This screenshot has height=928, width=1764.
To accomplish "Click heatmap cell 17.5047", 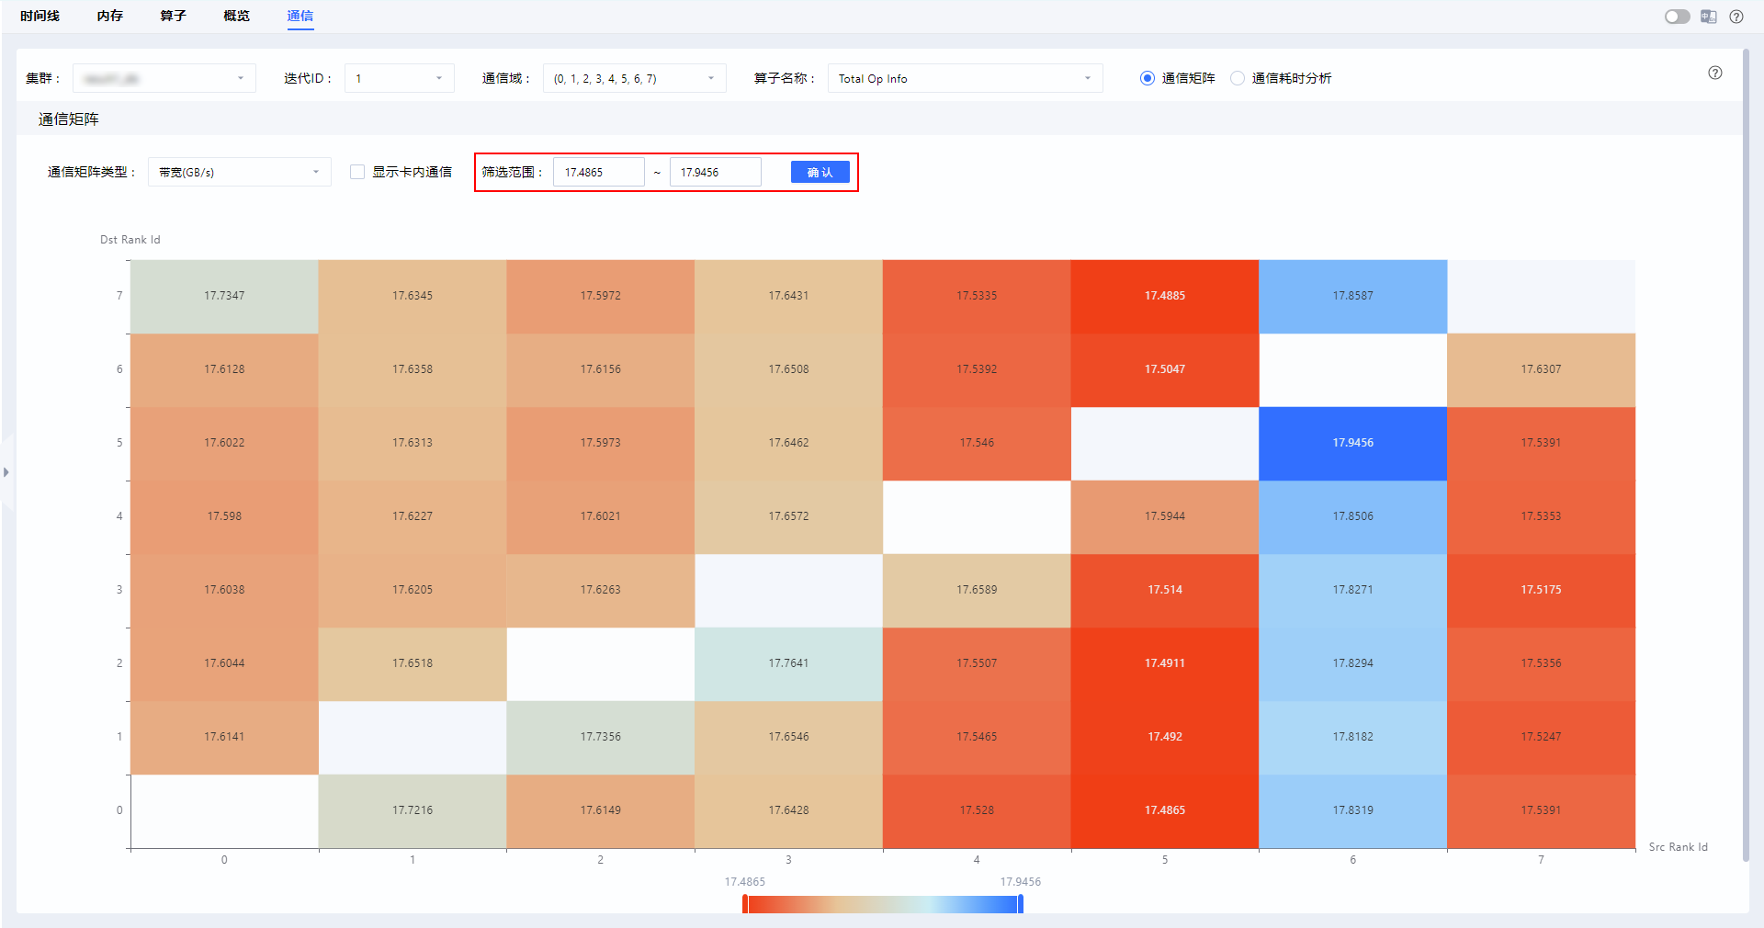I will (x=1164, y=369).
